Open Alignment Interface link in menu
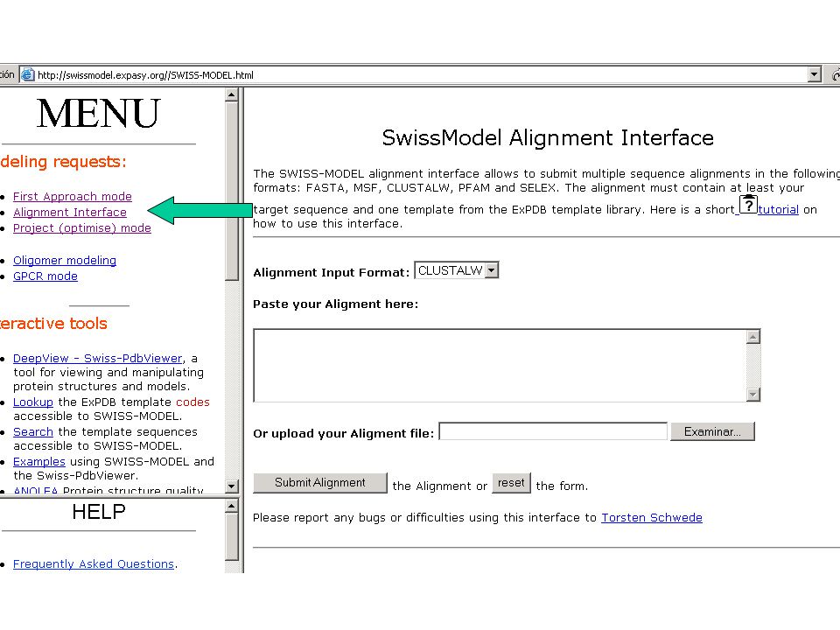 coord(70,212)
